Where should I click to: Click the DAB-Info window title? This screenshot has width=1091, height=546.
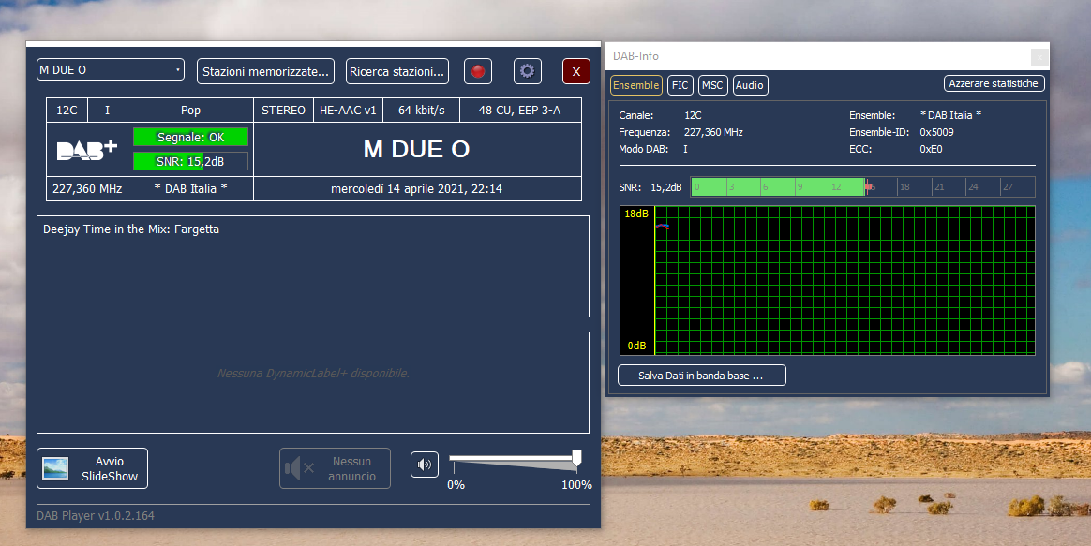(x=636, y=56)
